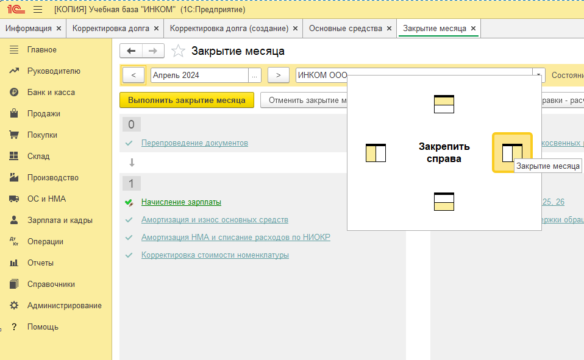584x360 pixels.
Task: Open the Производство section
Action: (x=53, y=178)
